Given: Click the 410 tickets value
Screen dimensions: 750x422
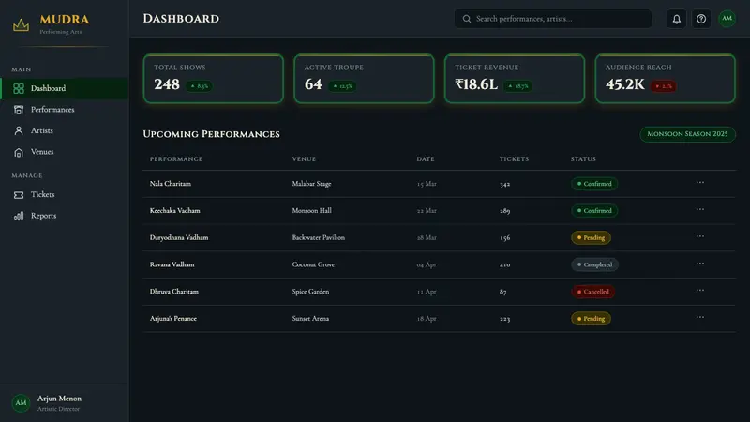Looking at the screenshot, I should [505, 264].
